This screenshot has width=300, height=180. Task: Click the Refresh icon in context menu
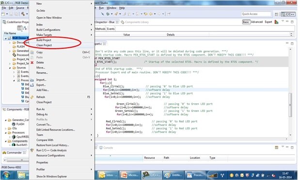tap(32, 97)
